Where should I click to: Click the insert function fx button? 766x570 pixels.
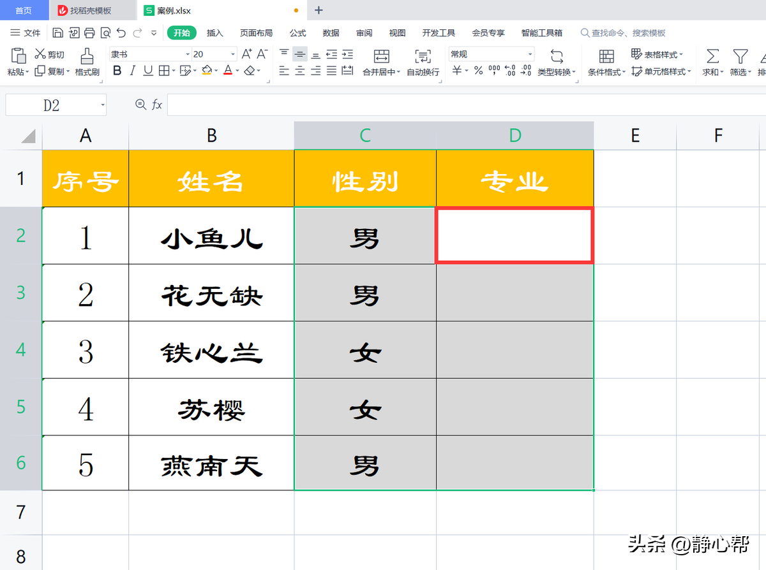156,105
